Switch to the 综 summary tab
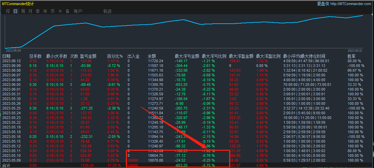374x168 pixels. [x=8, y=11]
